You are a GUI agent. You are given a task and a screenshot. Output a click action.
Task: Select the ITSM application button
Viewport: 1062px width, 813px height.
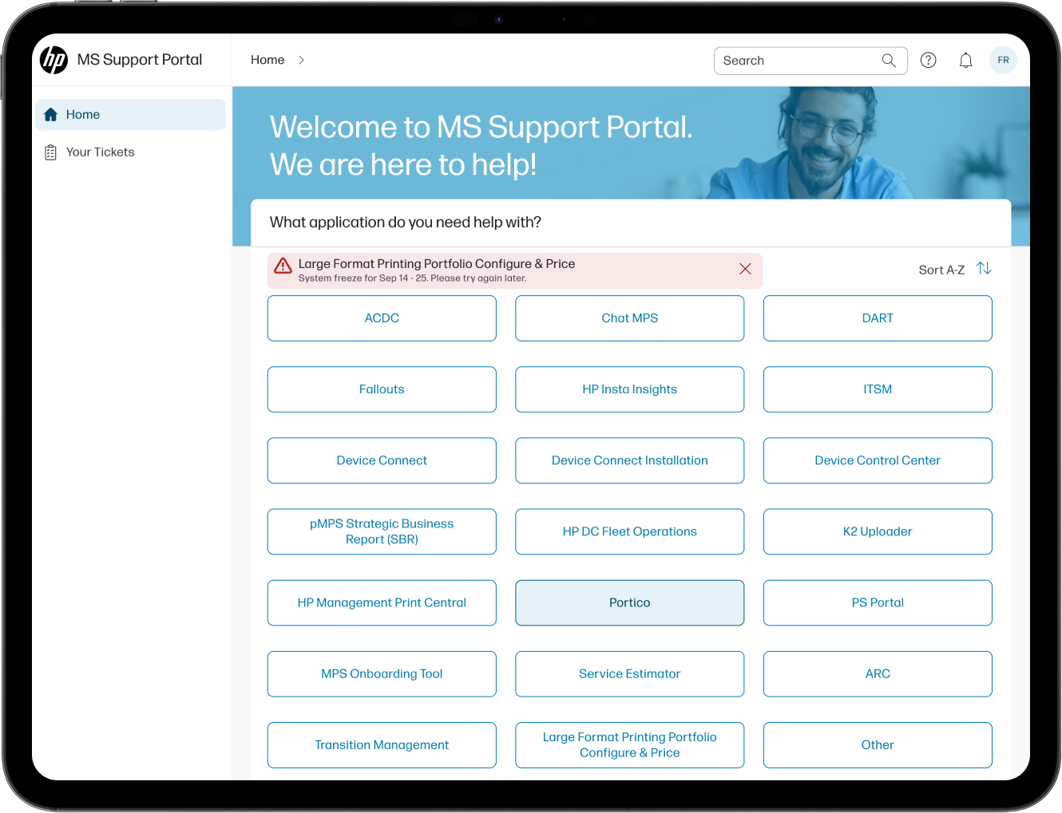[878, 389]
